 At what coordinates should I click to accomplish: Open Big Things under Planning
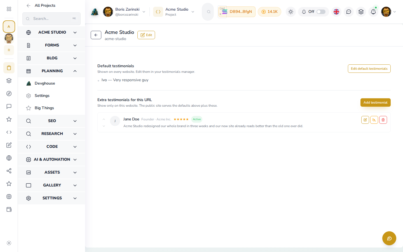[51, 108]
